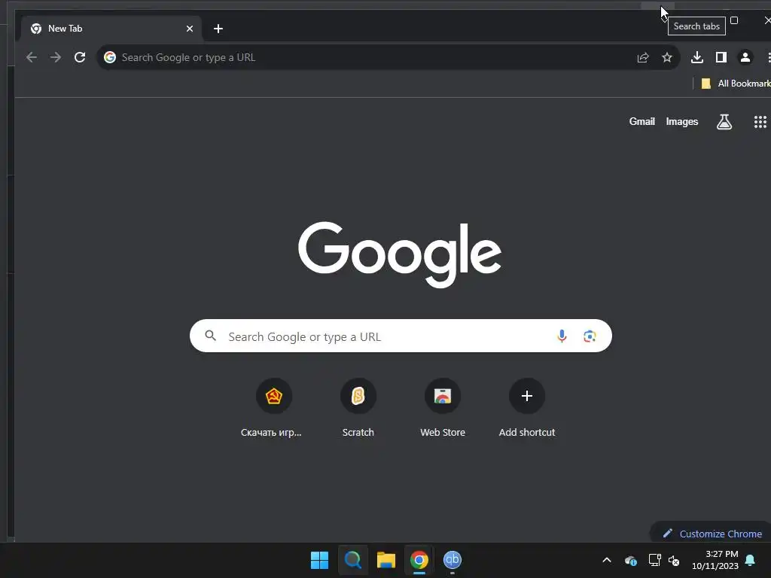Image resolution: width=771 pixels, height=578 pixels.
Task: Open the Скачать игр... shortcut tile
Action: (274, 408)
